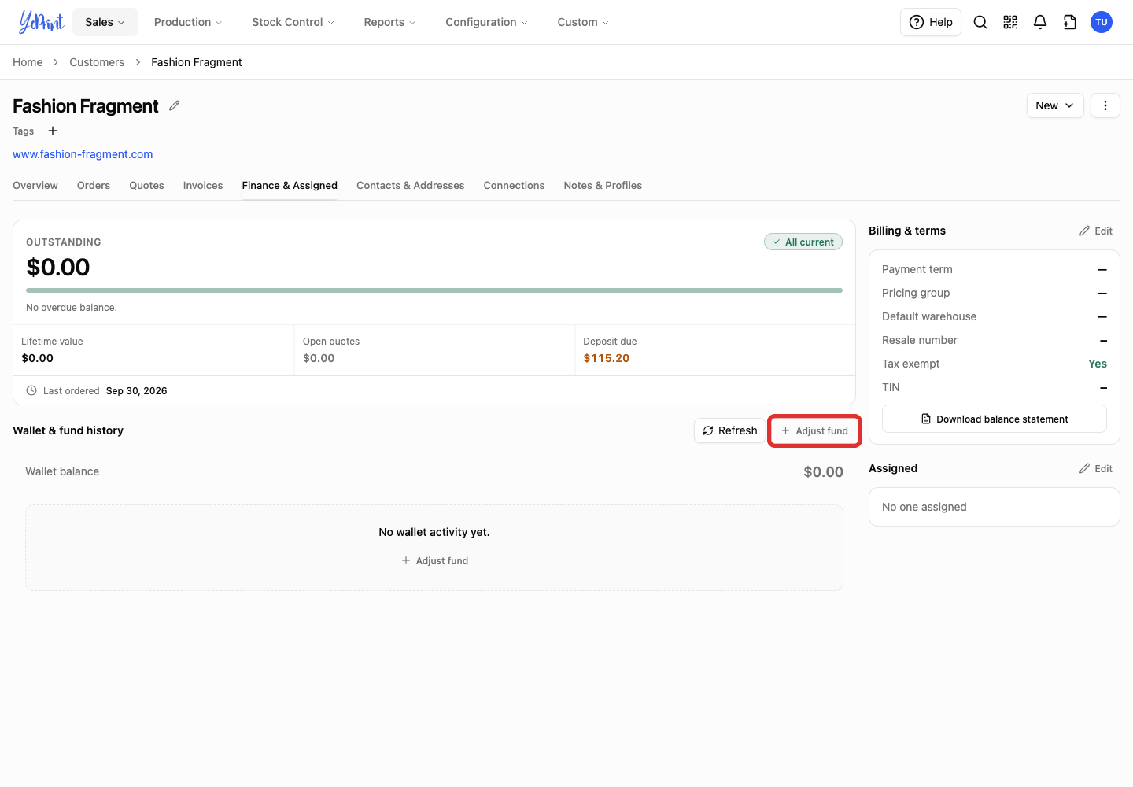Edit Billing & terms section
The image size is (1133, 787).
[x=1096, y=231]
